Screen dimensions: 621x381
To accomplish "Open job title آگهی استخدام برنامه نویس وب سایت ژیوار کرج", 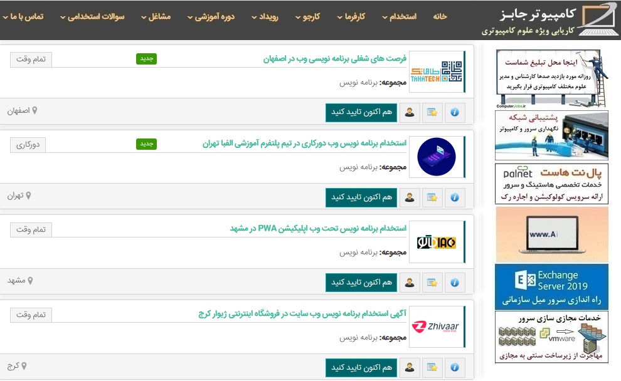I will coord(302,314).
